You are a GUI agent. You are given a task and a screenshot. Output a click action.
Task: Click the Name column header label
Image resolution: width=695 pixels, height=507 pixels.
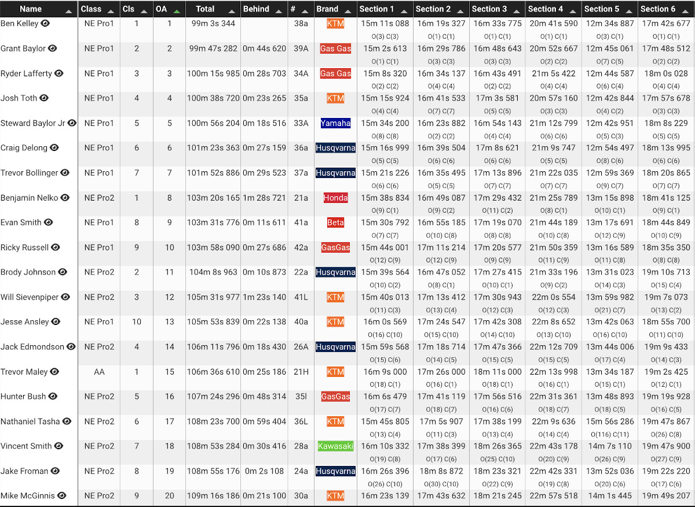click(x=31, y=9)
